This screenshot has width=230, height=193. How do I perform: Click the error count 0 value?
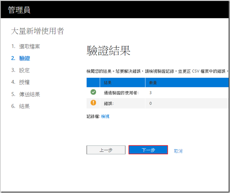coord(151,104)
